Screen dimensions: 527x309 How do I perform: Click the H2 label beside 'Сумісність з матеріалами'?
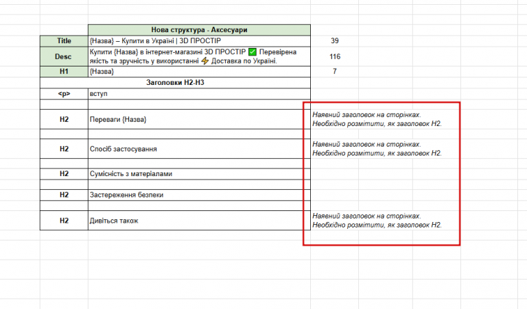pos(64,174)
